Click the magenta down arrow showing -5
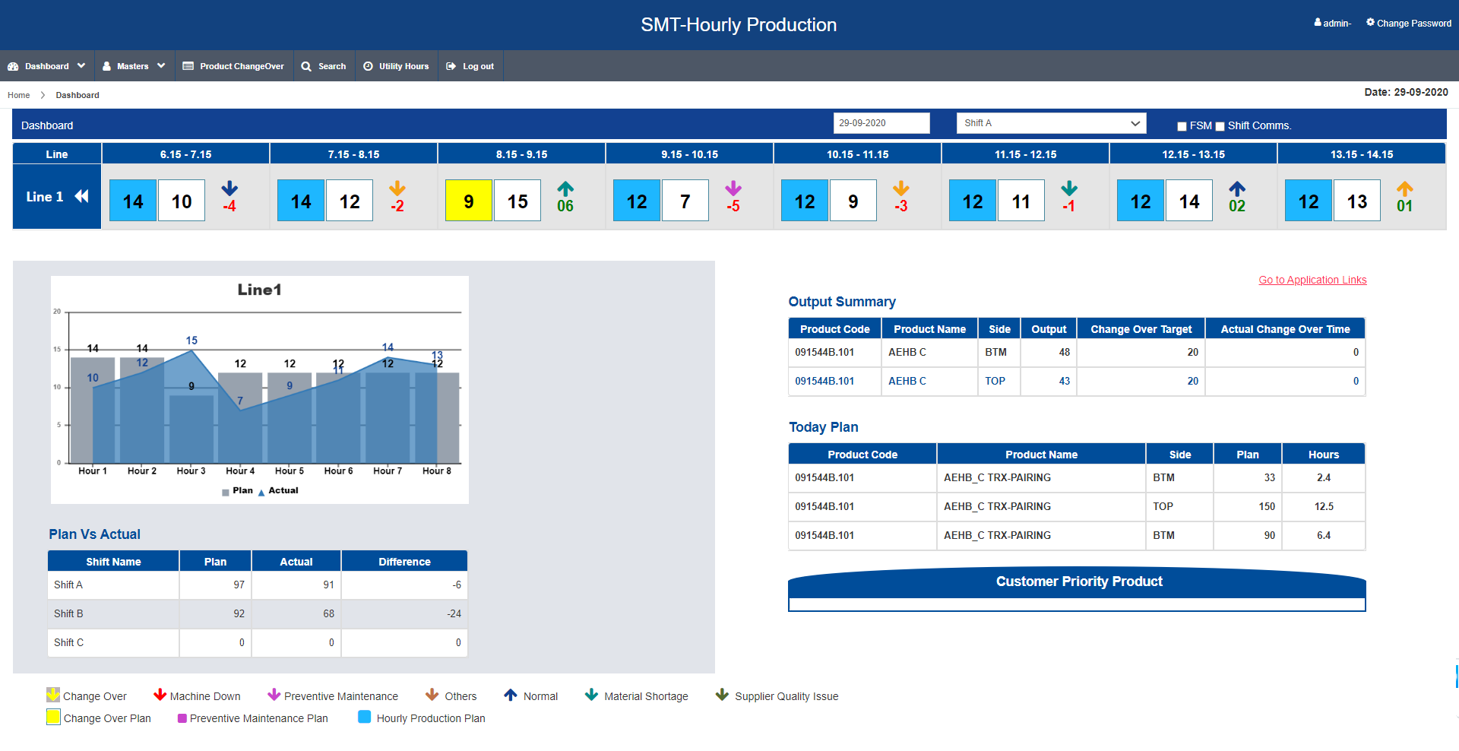This screenshot has width=1459, height=751. (733, 189)
